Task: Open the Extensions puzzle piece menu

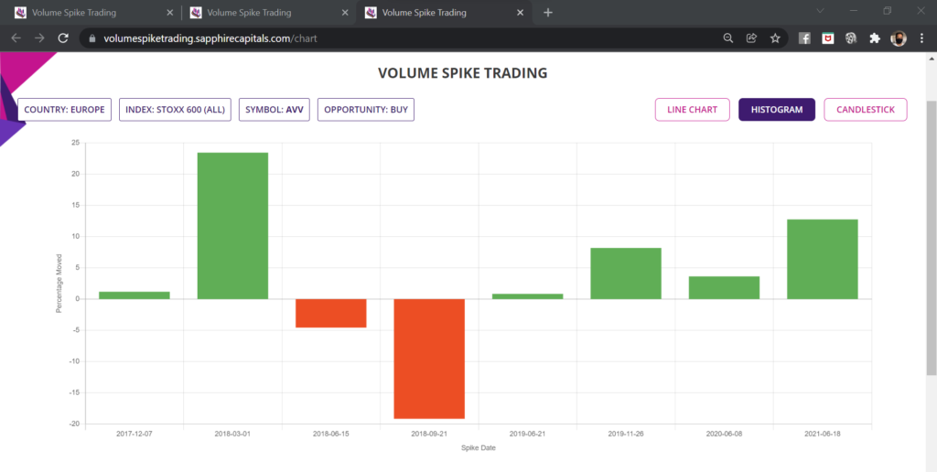Action: click(874, 38)
